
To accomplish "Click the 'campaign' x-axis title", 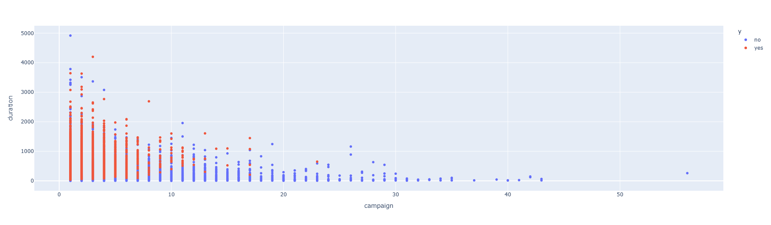I will pyautogui.click(x=378, y=206).
